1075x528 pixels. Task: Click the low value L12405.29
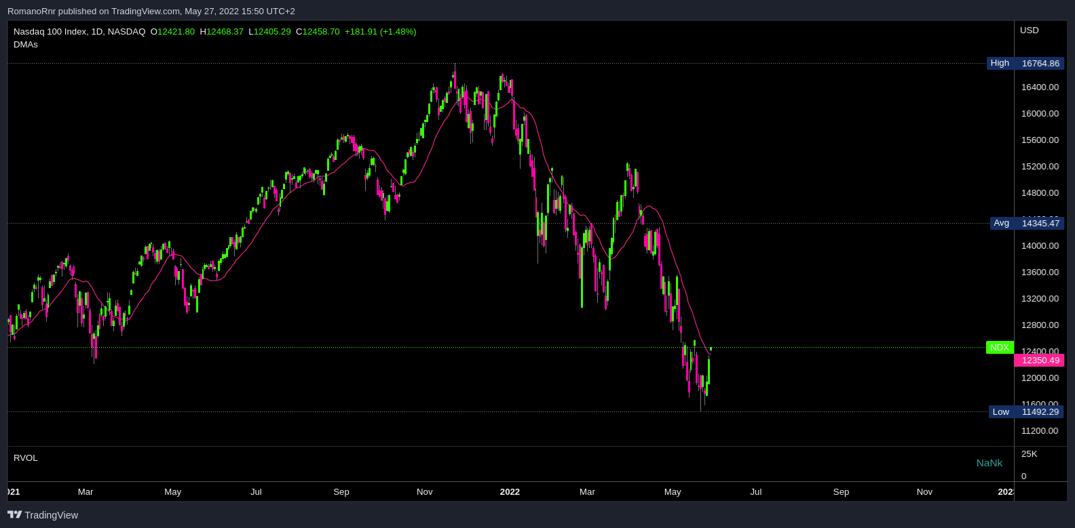pos(269,31)
